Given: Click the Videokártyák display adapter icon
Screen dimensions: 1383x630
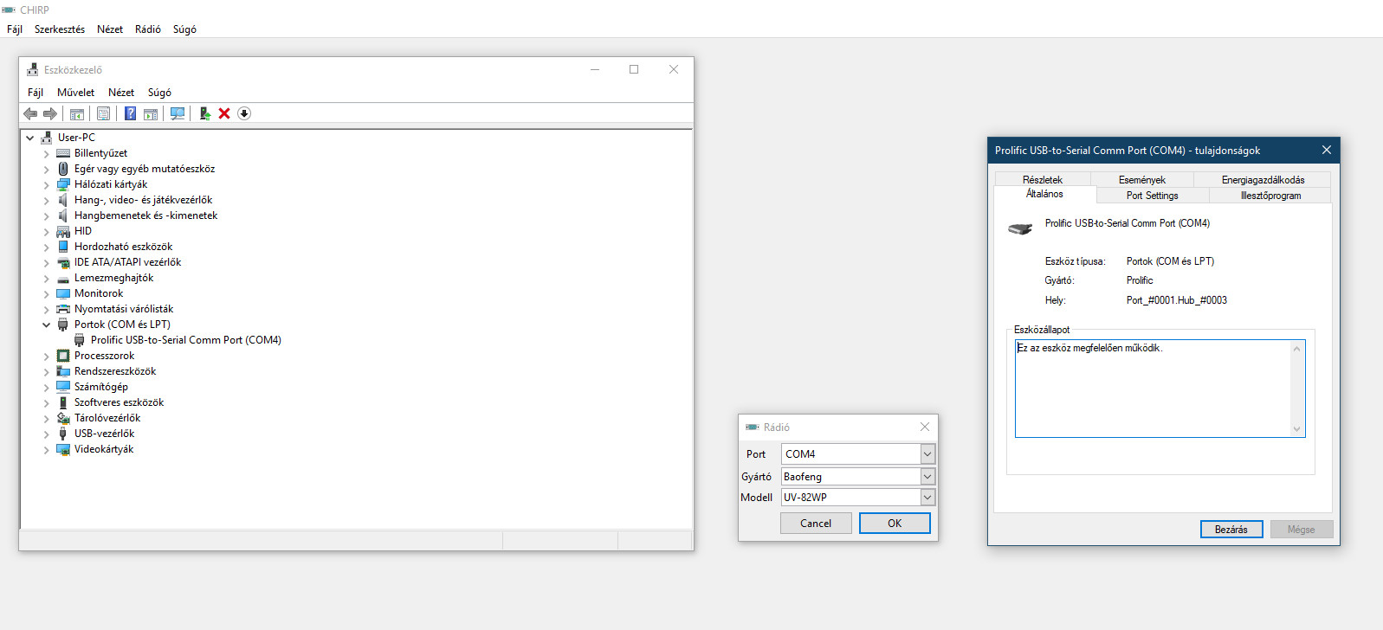Looking at the screenshot, I should [63, 449].
